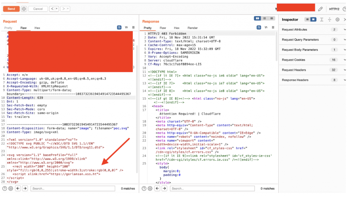Expand the Response Headers section
Viewport: 347px width, 197px height.
click(313, 80)
